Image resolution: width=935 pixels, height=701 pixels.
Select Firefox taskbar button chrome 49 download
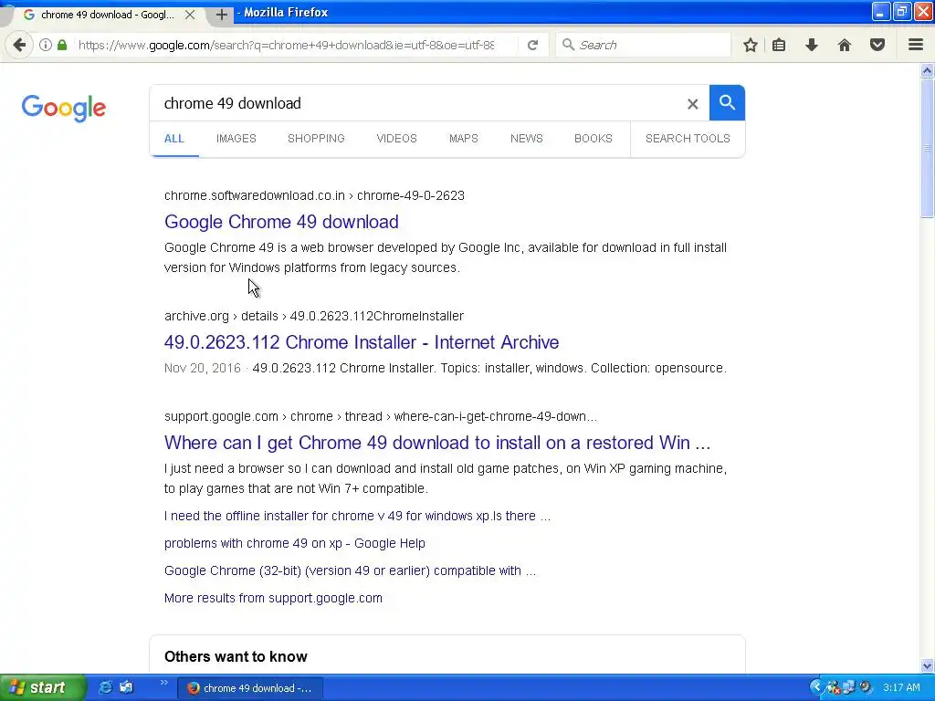(x=250, y=688)
